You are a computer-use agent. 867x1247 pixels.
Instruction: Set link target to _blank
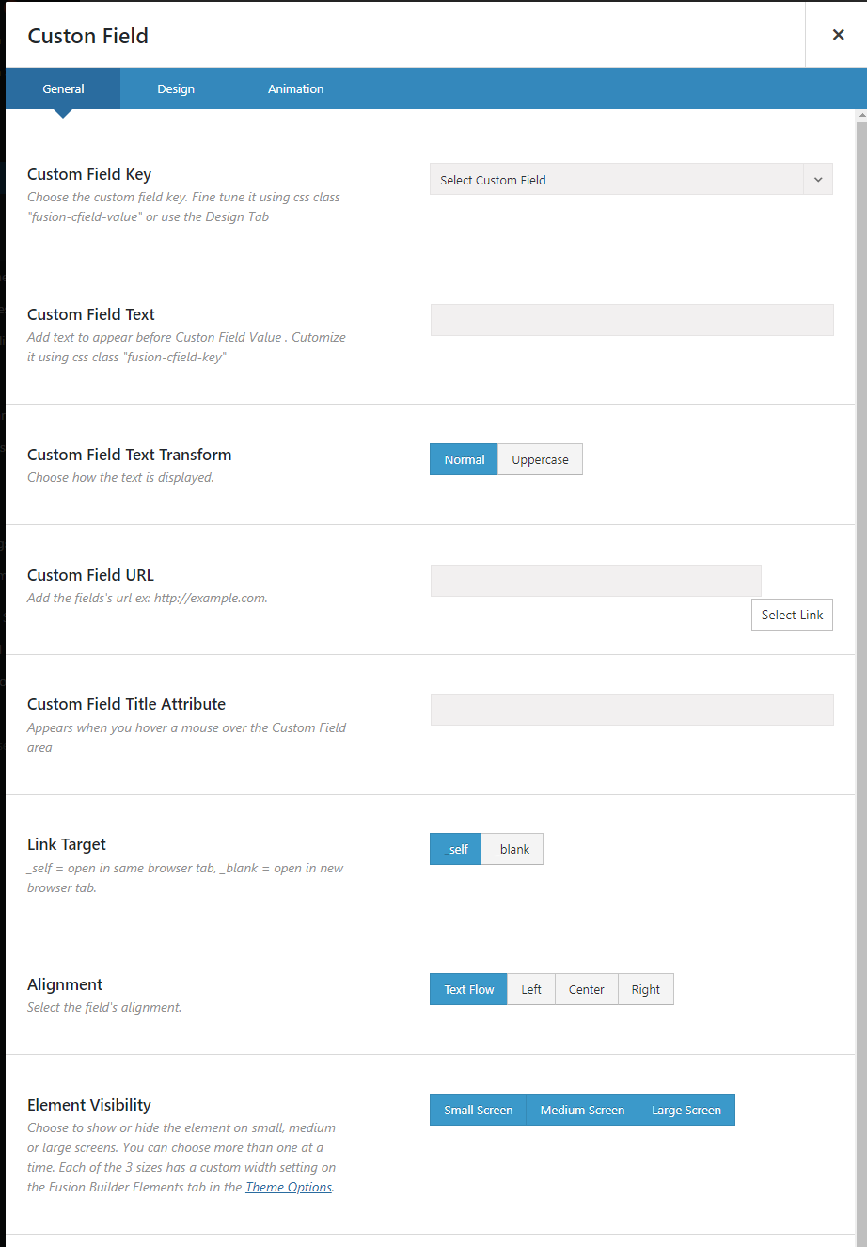tap(512, 849)
